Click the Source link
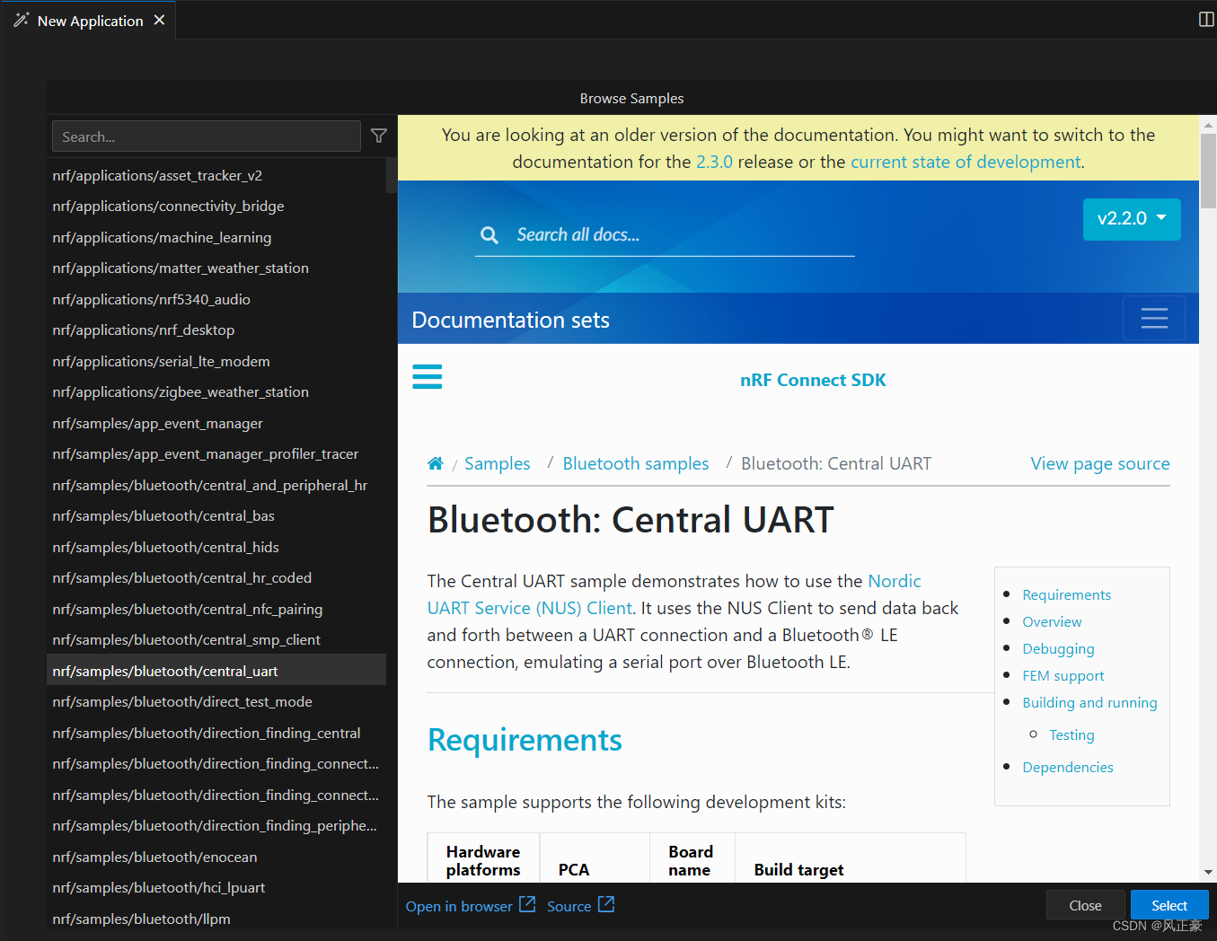The height and width of the screenshot is (941, 1217). tap(569, 906)
